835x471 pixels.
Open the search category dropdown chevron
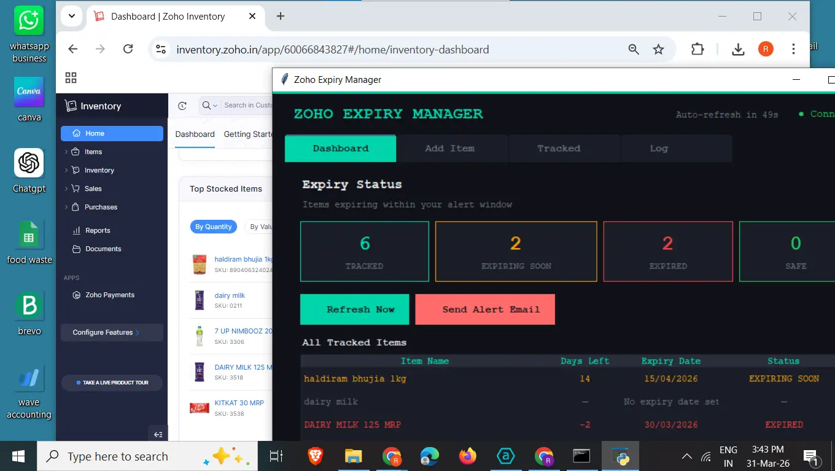click(214, 105)
